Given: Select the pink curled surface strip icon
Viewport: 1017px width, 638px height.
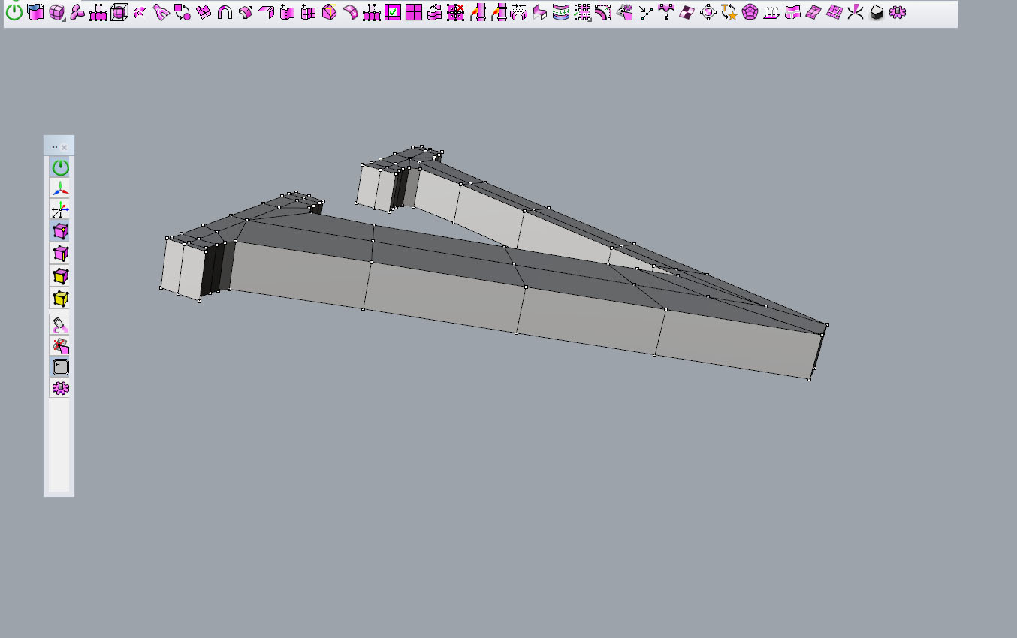Looking at the screenshot, I should [351, 12].
